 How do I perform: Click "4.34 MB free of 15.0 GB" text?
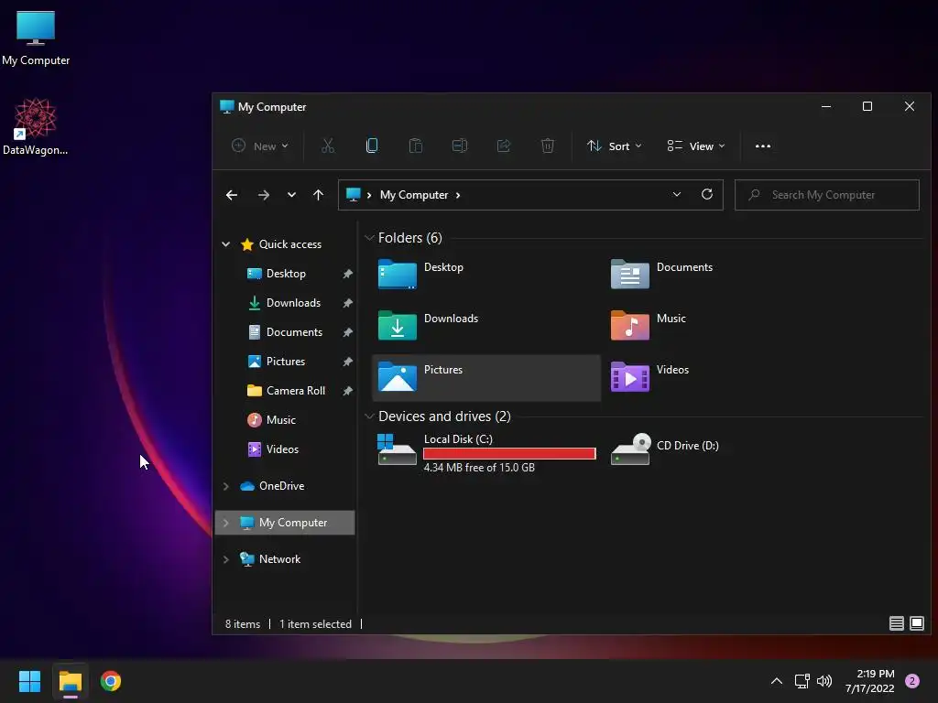479,468
